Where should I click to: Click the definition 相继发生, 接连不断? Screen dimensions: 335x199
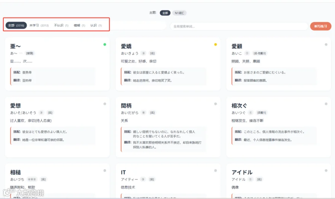pos(248,121)
